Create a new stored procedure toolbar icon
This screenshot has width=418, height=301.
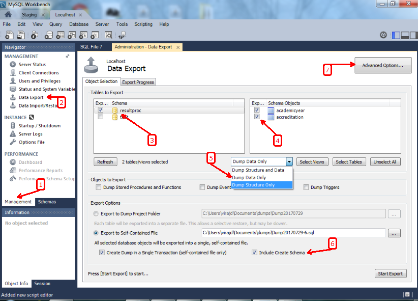coord(83,35)
